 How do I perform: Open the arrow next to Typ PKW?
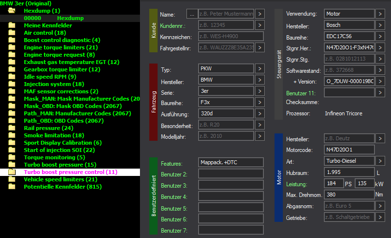click(x=260, y=68)
